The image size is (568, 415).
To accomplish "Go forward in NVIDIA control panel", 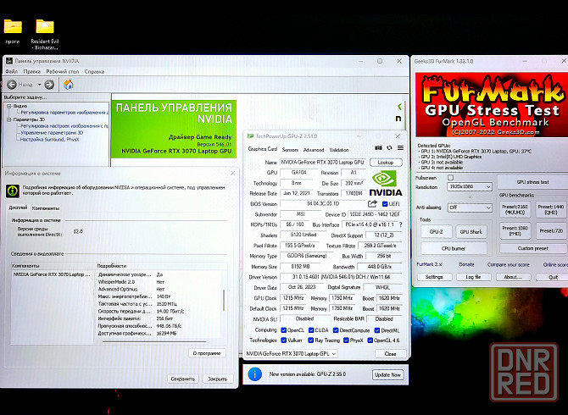I will [49, 85].
